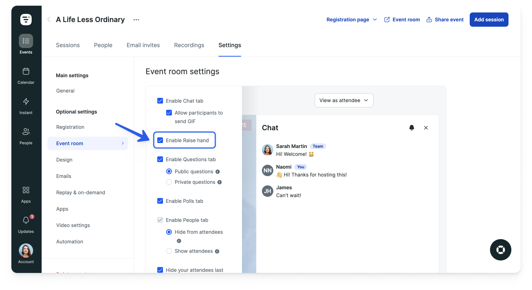Viewport: 532px width, 290px height.
Task: Switch to the Recordings tab
Action: pyautogui.click(x=189, y=45)
